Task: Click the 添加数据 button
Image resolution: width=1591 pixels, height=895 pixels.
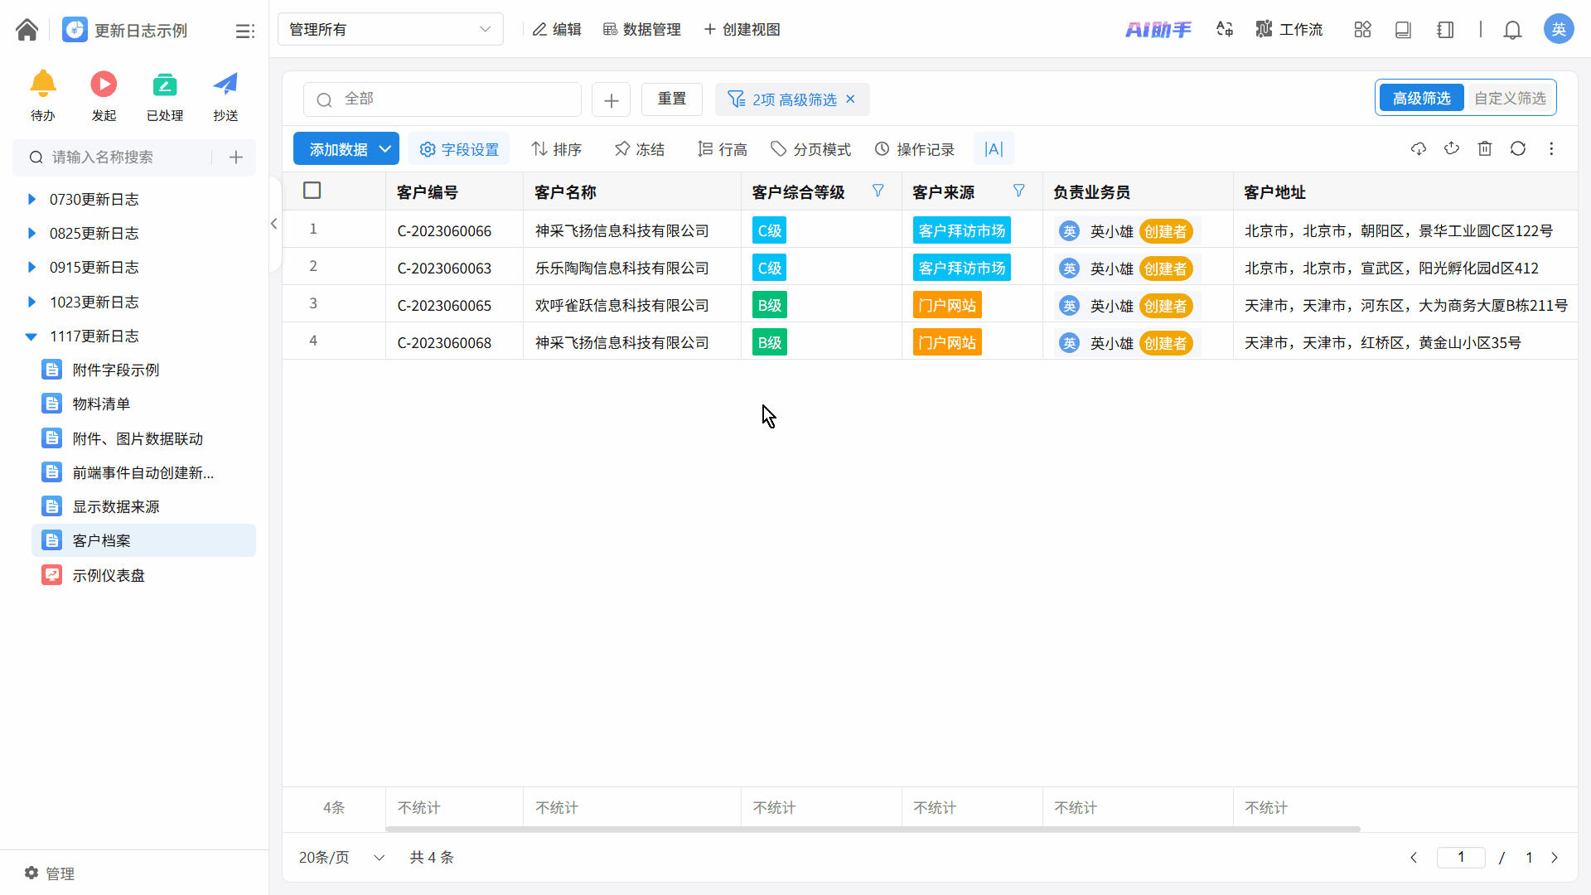Action: (x=338, y=149)
